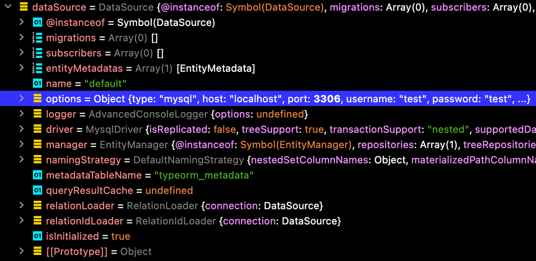Click the object icon next to manager

click(38, 144)
